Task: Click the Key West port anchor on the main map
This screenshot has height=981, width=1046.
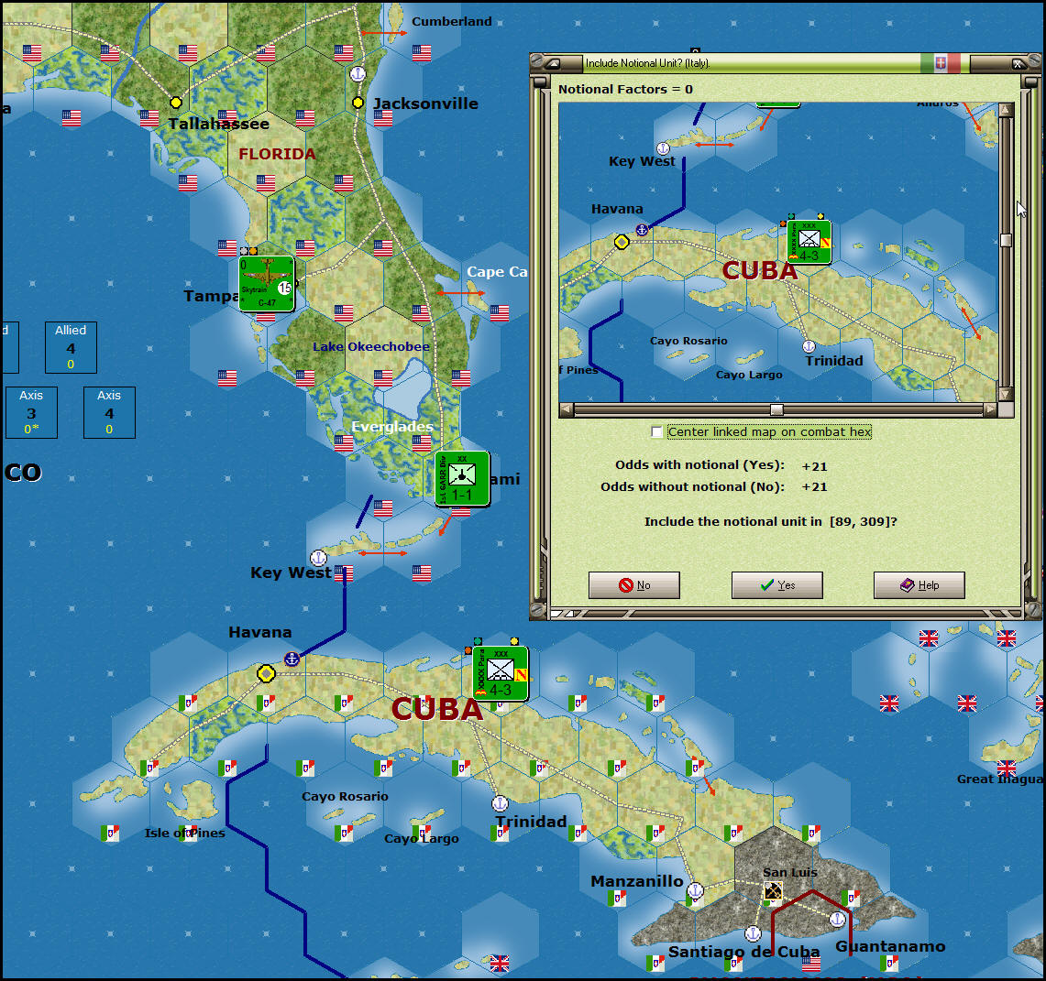Action: click(x=318, y=558)
